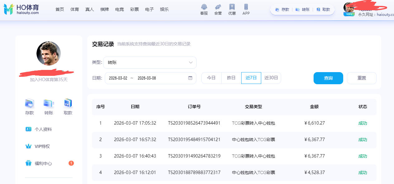Select the 今日 date filter
The width and height of the screenshot is (394, 184).
[211, 78]
